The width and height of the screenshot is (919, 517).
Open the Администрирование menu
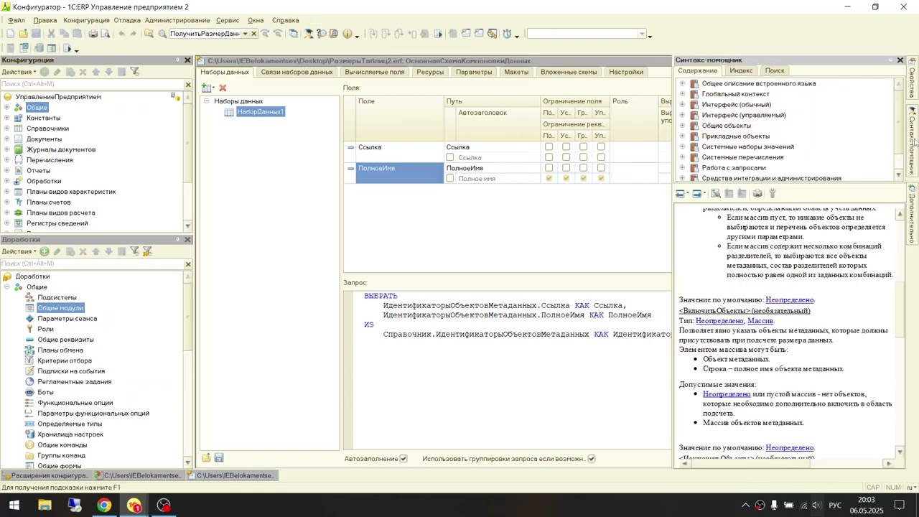tap(177, 20)
